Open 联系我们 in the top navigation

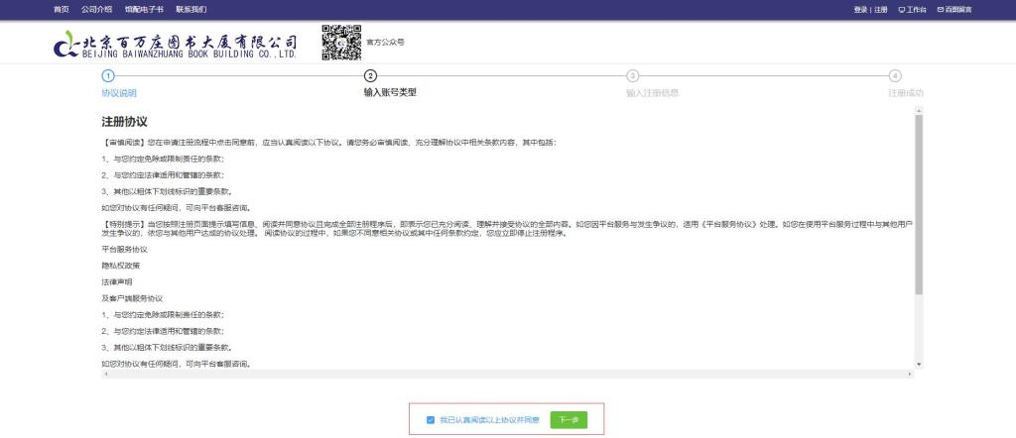click(x=190, y=9)
